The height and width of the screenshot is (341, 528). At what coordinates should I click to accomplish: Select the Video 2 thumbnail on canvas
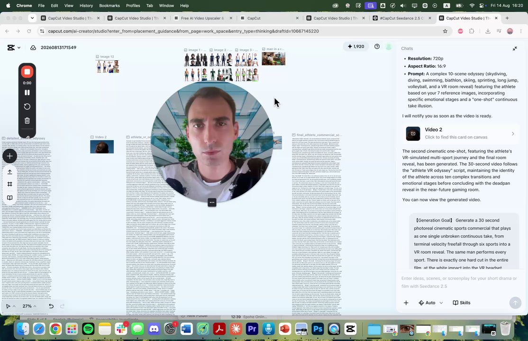pos(102,147)
